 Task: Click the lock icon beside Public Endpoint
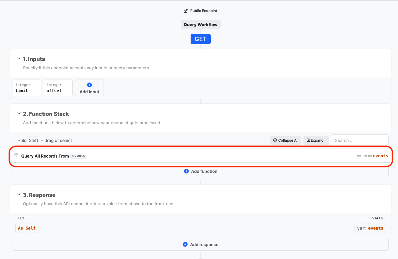pos(186,11)
